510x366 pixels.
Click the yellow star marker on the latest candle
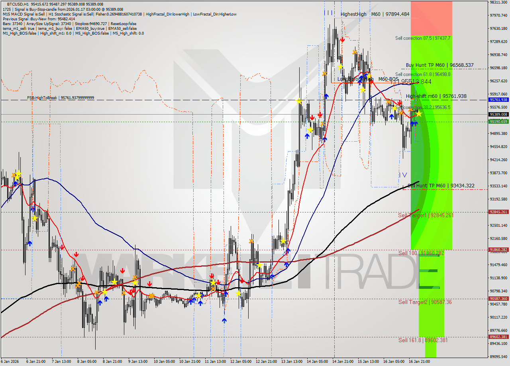click(419, 114)
